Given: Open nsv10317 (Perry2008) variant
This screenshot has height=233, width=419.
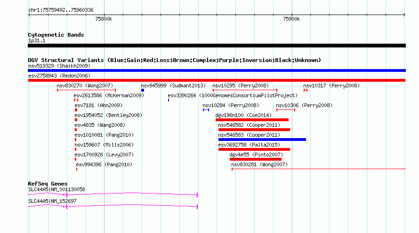Looking at the screenshot, I should (x=331, y=85).
